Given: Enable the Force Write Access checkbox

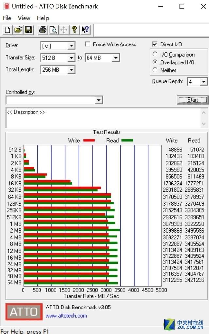Looking at the screenshot, I should pos(88,44).
